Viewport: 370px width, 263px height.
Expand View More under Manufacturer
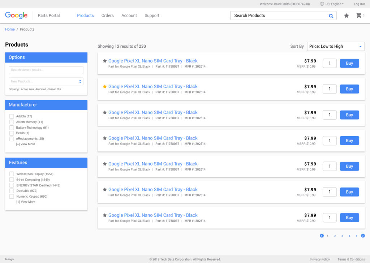(x=26, y=144)
